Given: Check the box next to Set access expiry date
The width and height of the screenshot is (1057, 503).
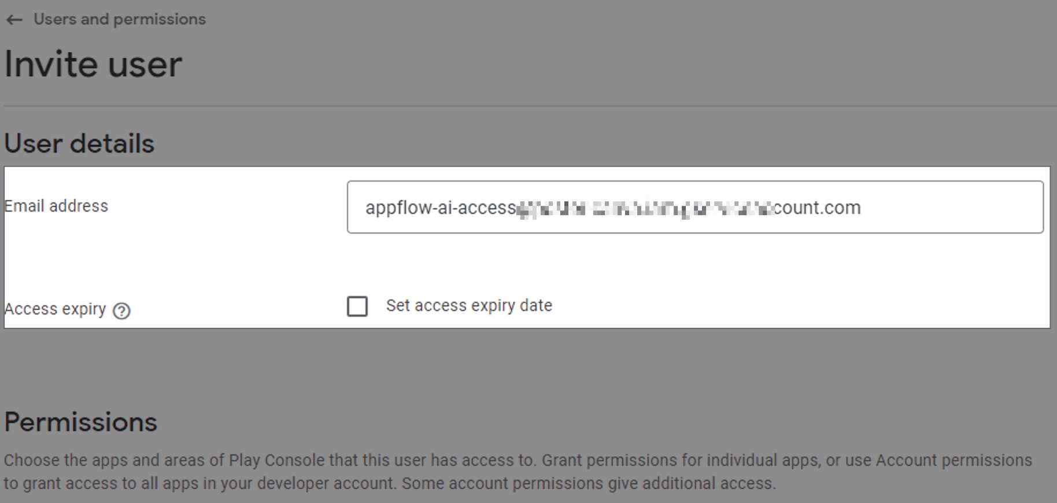Looking at the screenshot, I should [357, 306].
